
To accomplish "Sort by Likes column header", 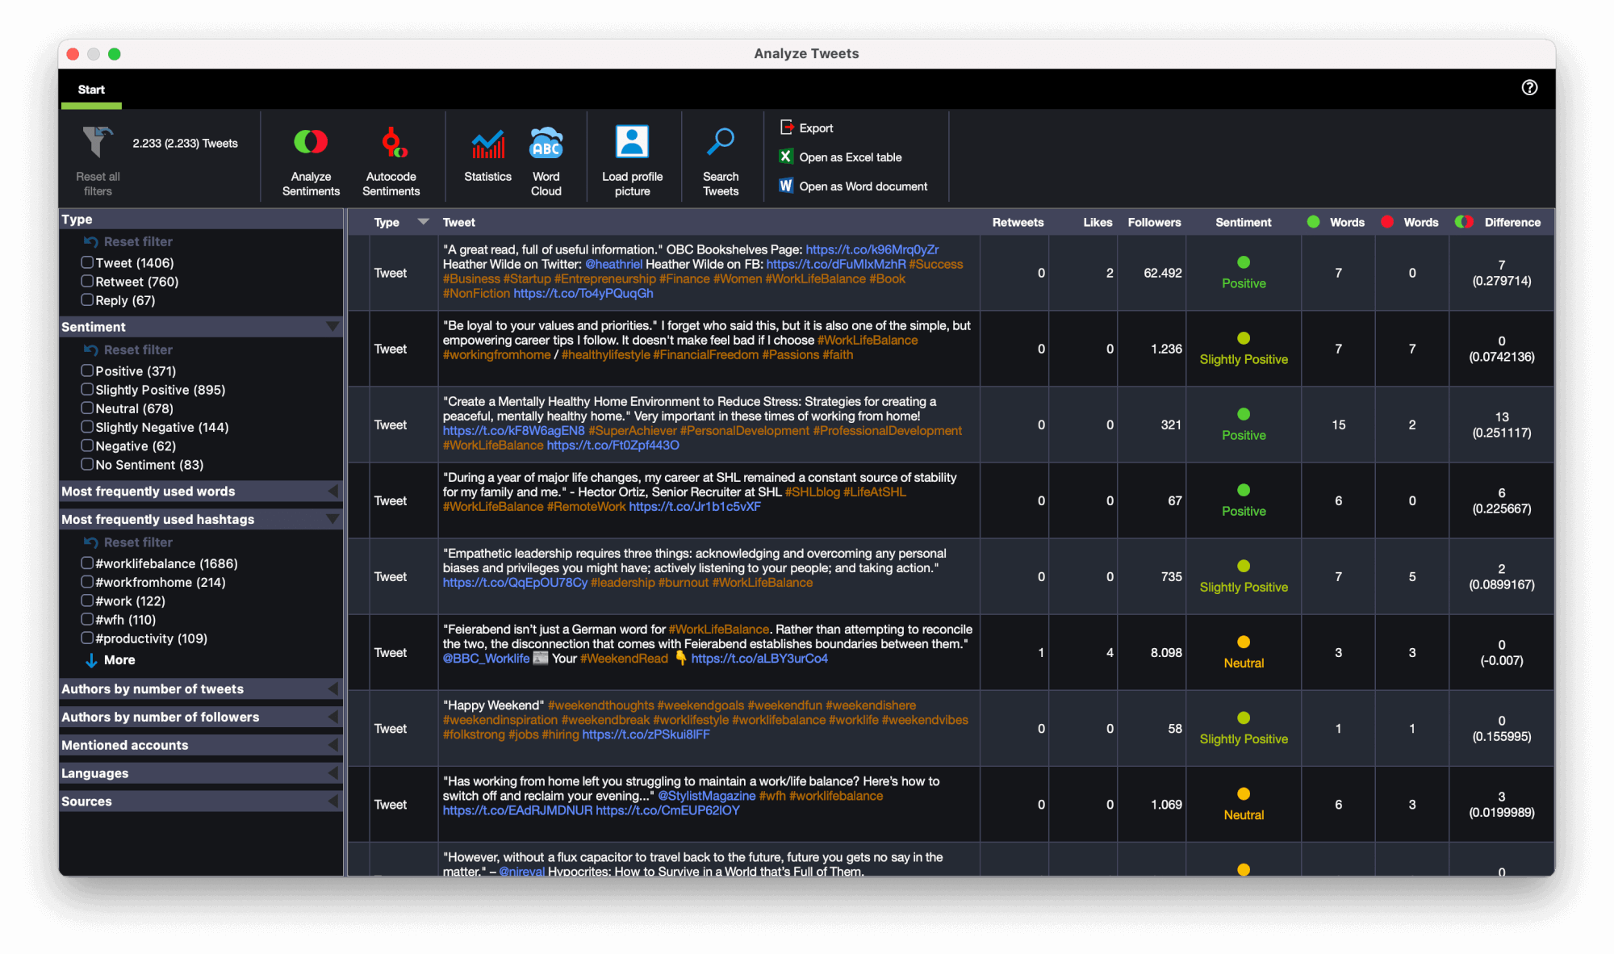I will [x=1098, y=222].
